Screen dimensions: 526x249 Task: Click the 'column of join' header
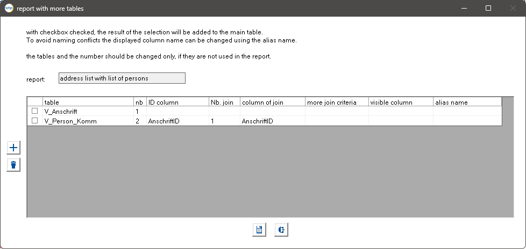[272, 102]
